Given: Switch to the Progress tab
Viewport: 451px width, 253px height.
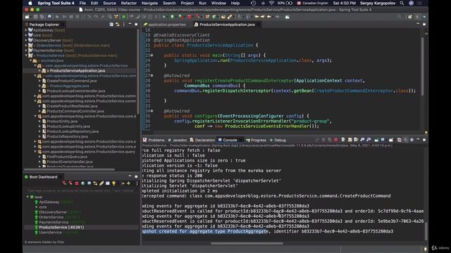Looking at the screenshot, I should point(257,140).
